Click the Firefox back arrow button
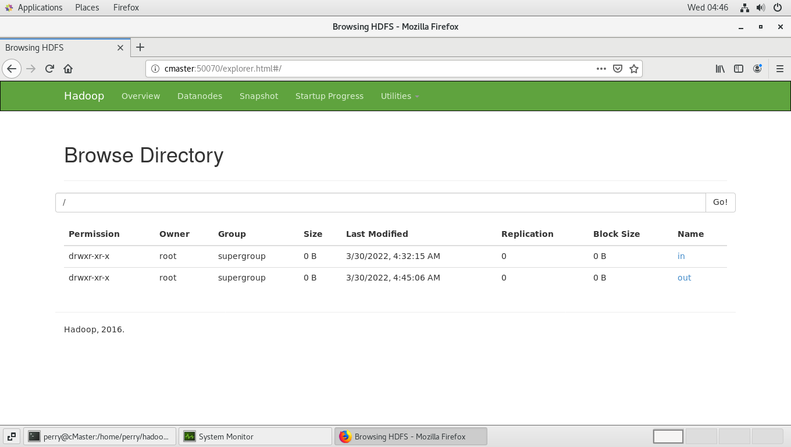This screenshot has height=447, width=791. 12,69
